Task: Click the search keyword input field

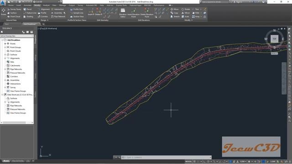Action: point(215,2)
